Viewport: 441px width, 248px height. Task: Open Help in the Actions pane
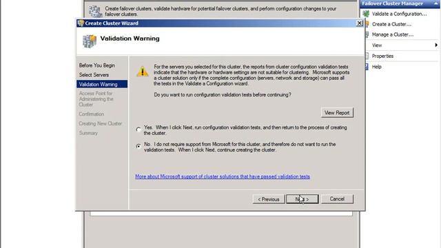(x=377, y=67)
